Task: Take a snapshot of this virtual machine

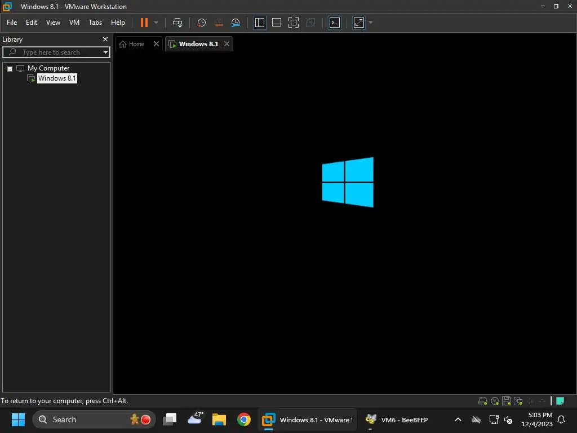Action: pos(201,23)
